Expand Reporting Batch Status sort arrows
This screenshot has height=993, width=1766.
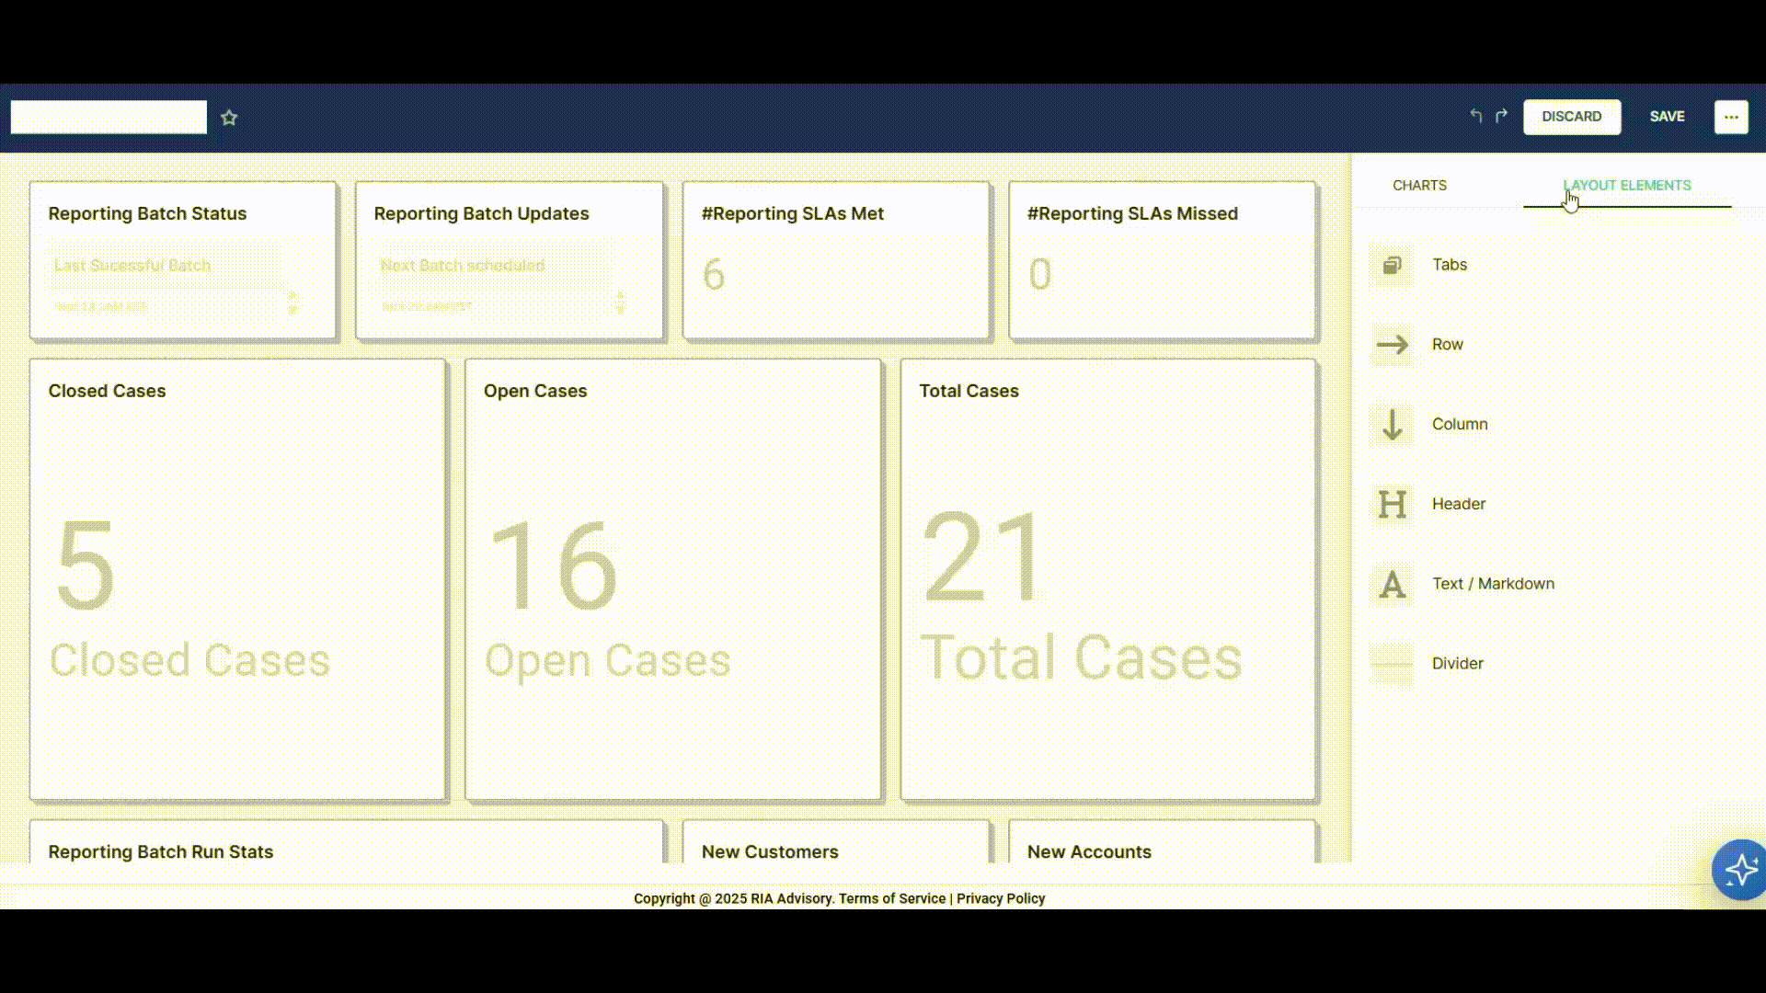pos(293,302)
